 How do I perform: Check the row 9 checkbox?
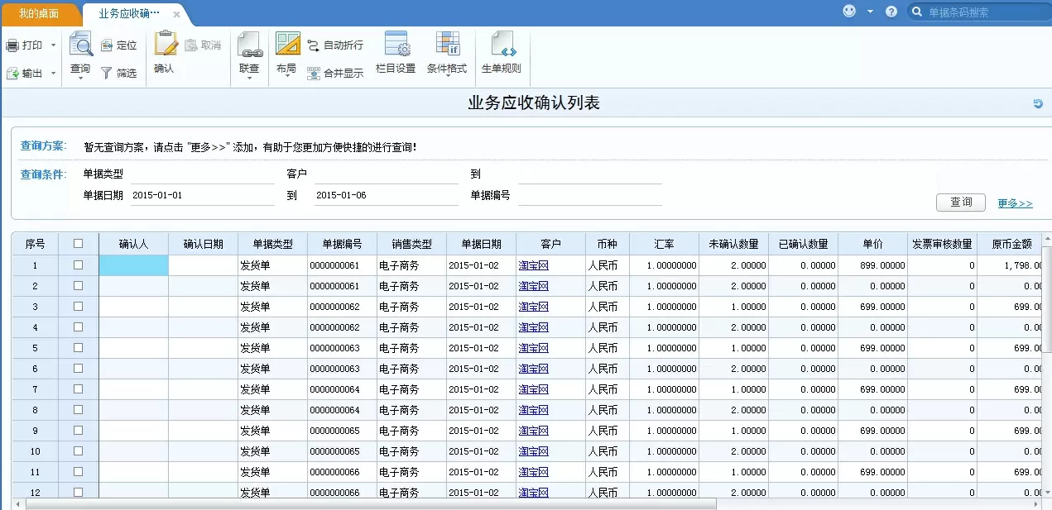pyautogui.click(x=79, y=431)
